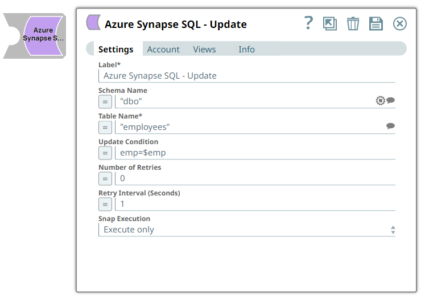The width and height of the screenshot is (421, 298).
Task: Switch to the Account tab
Action: pos(163,50)
